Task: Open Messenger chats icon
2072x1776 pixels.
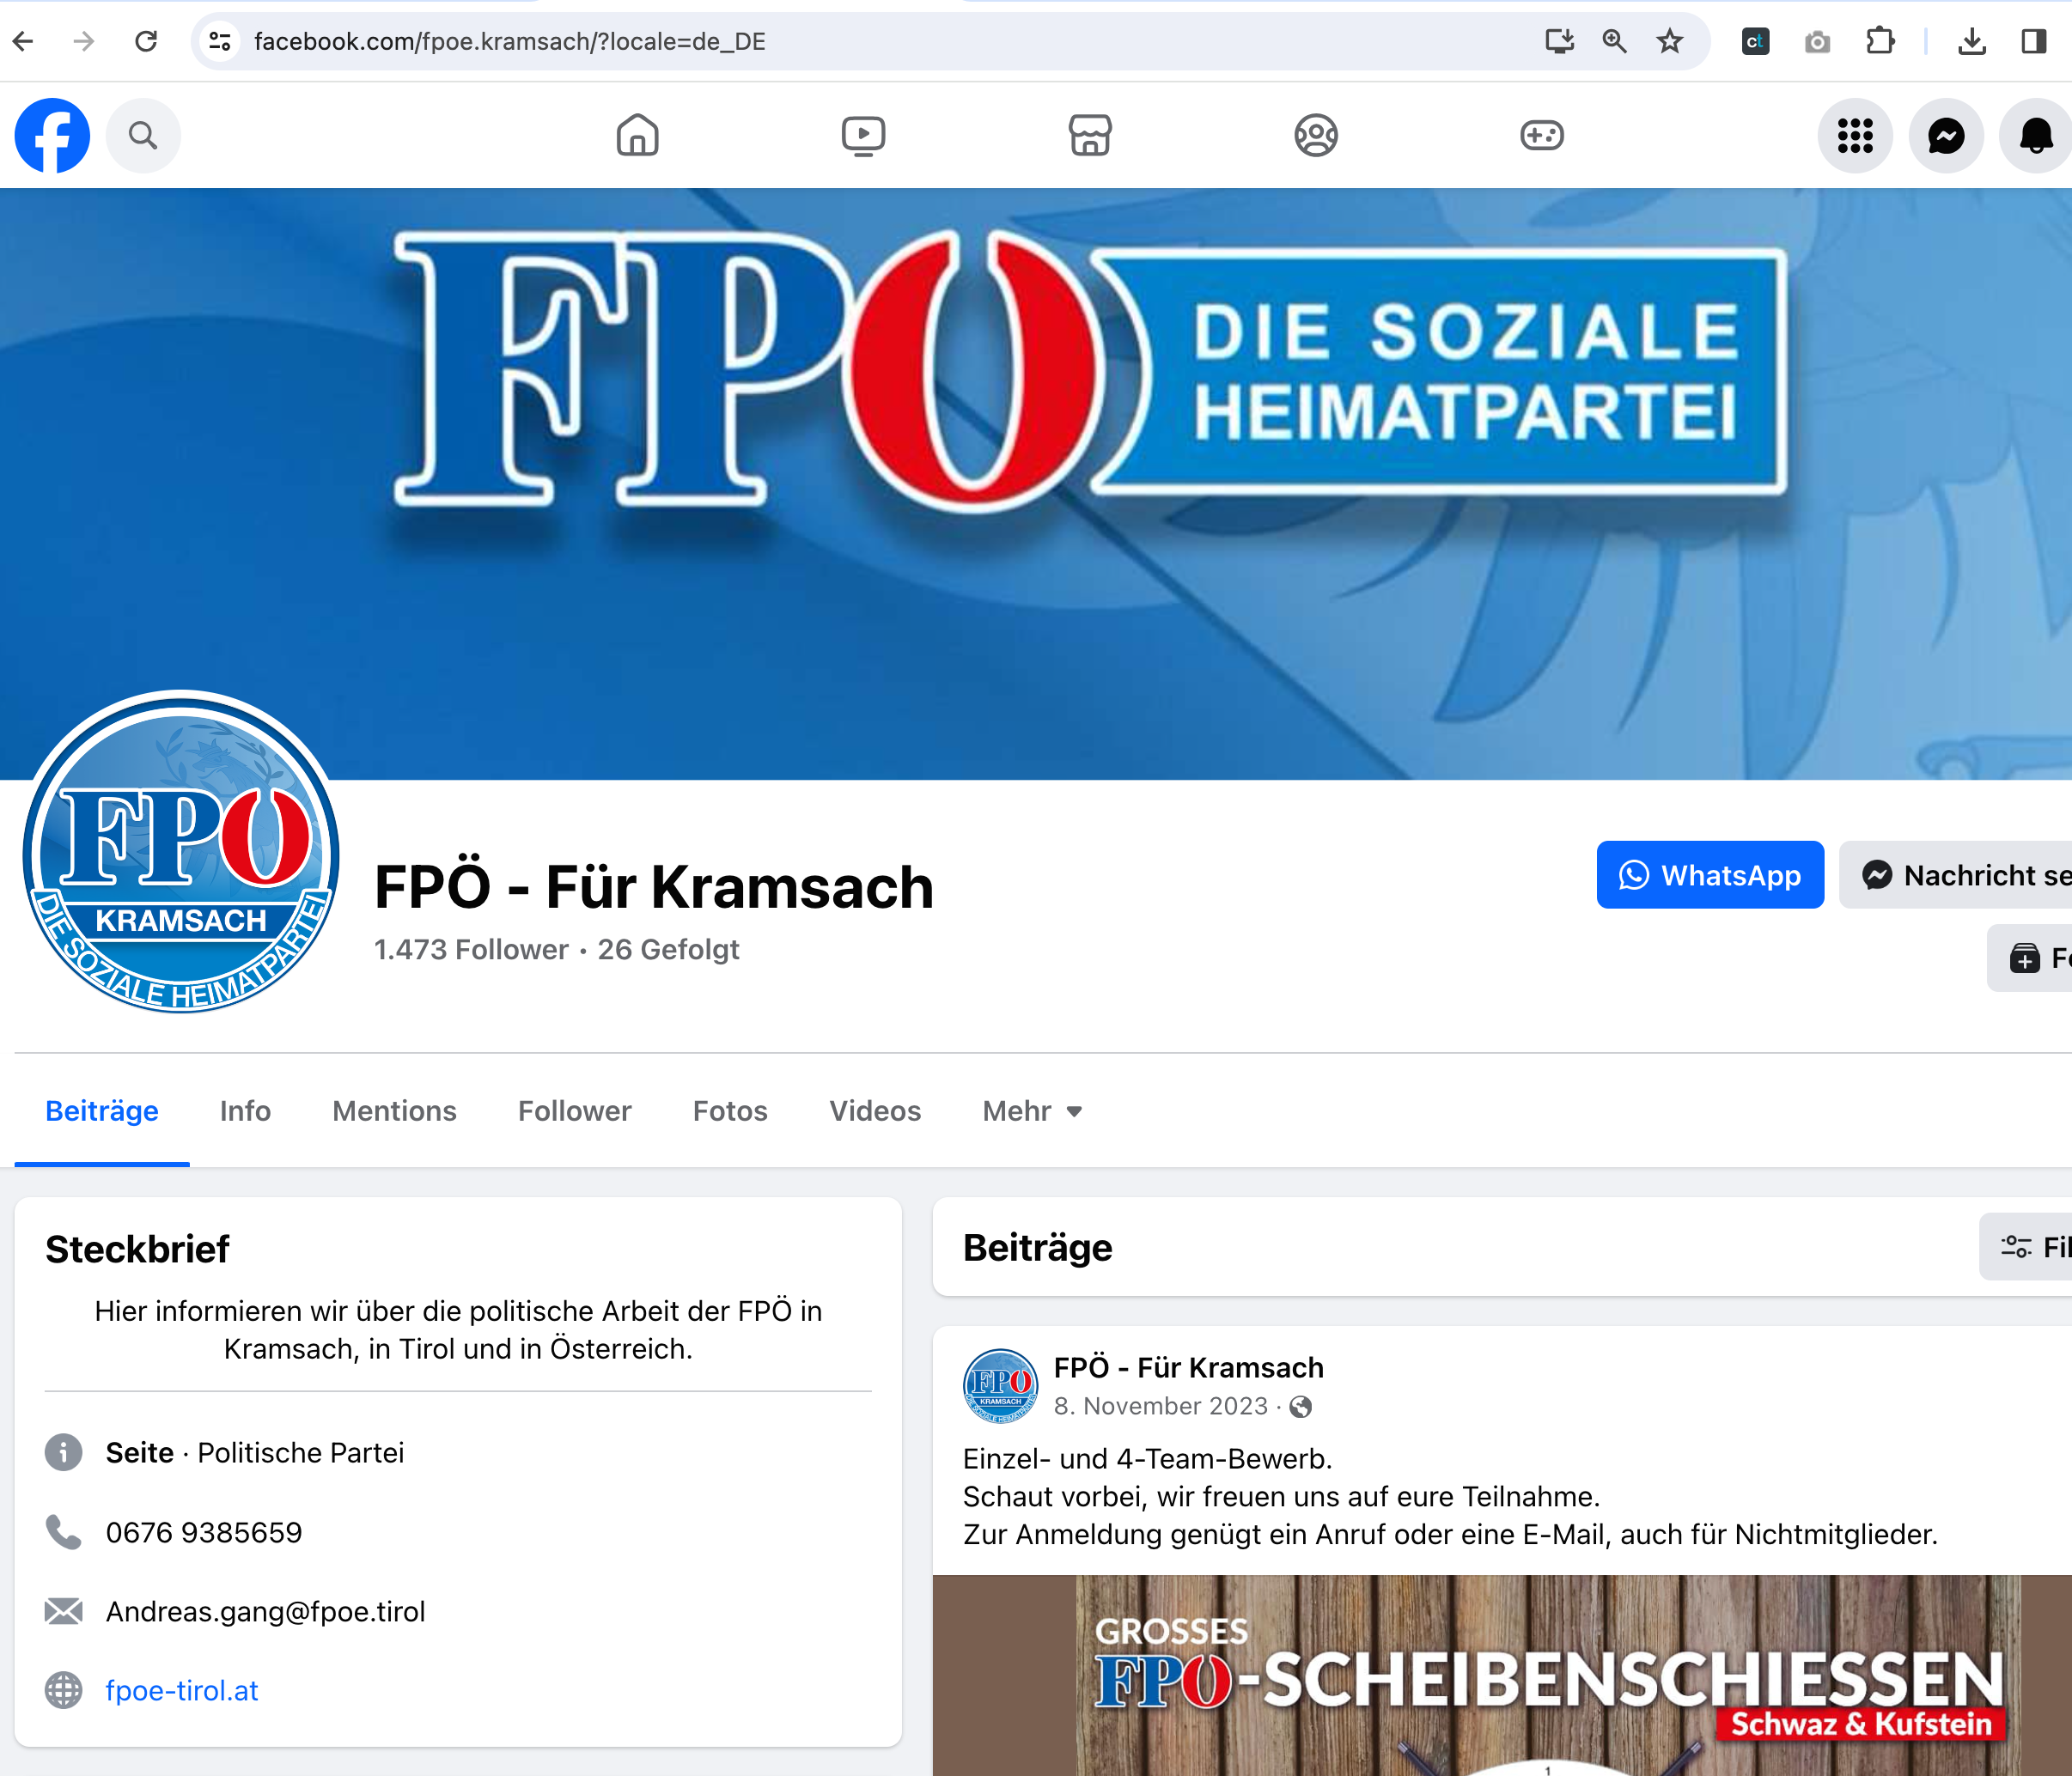Action: 1946,136
